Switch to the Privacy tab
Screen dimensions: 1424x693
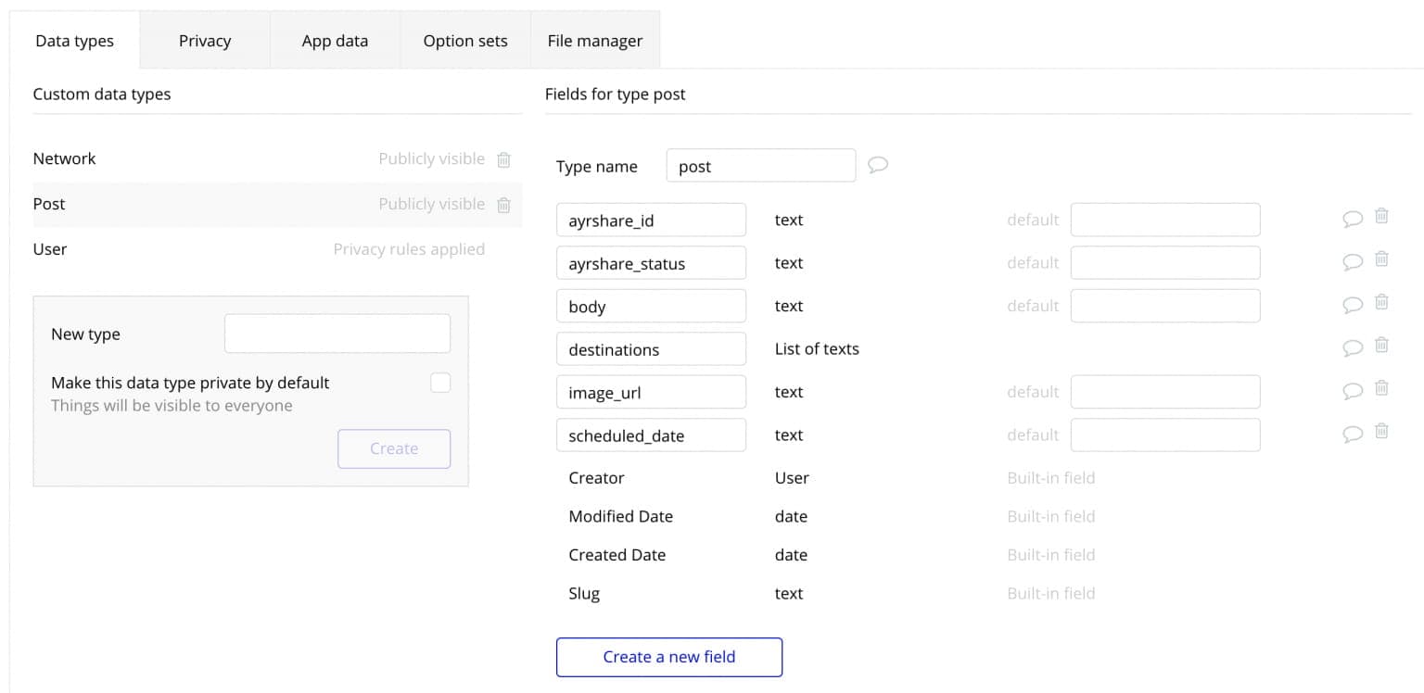tap(205, 41)
